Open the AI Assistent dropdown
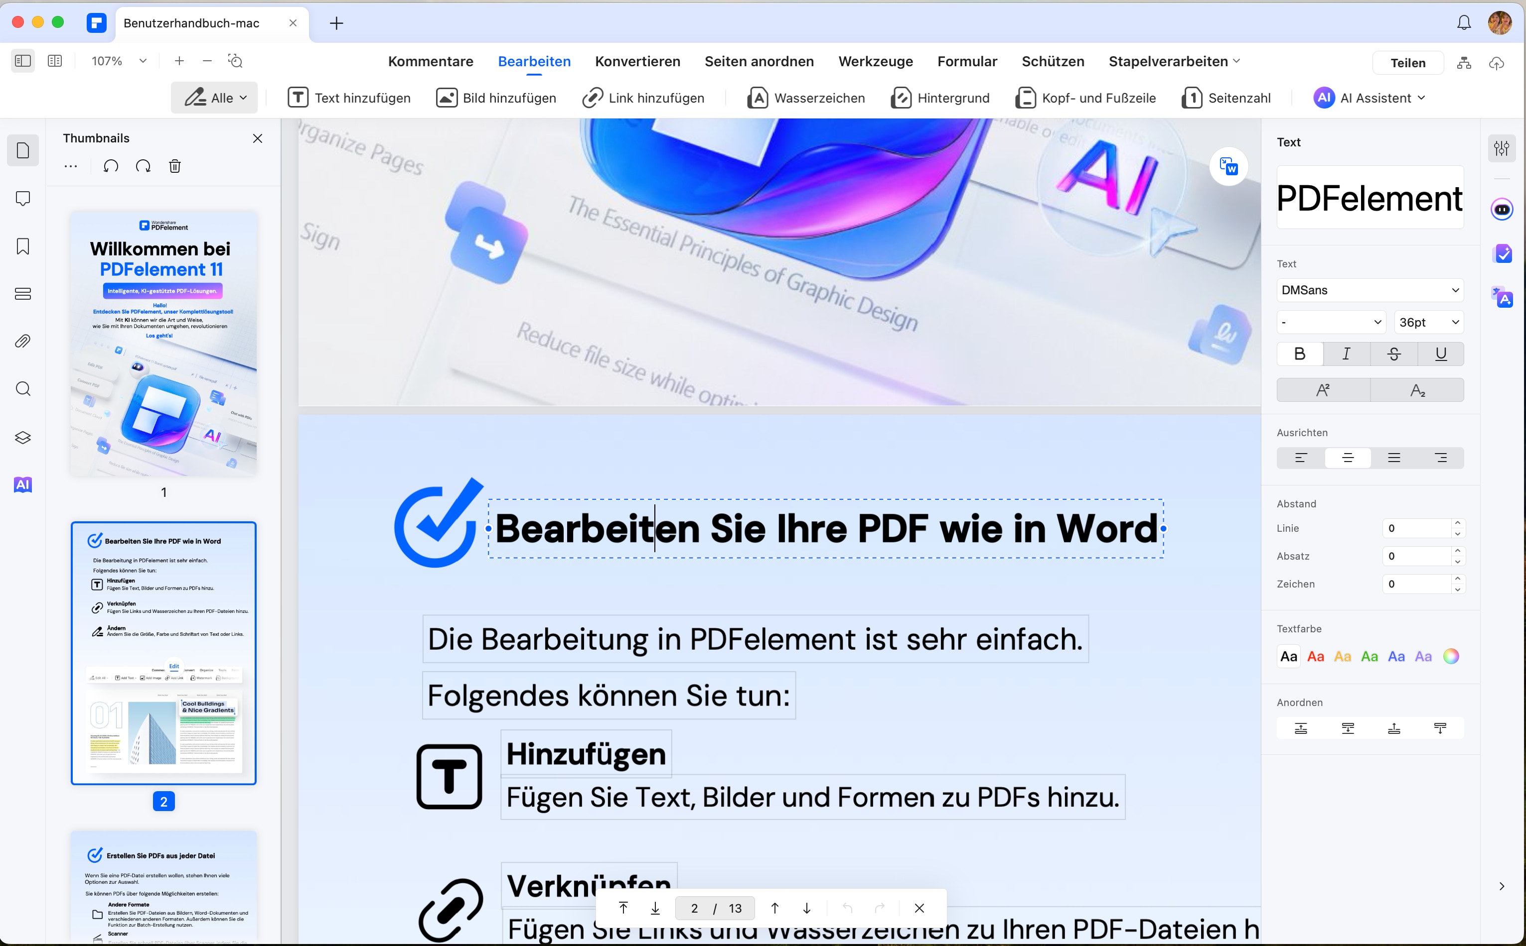The width and height of the screenshot is (1526, 946). [x=1370, y=98]
